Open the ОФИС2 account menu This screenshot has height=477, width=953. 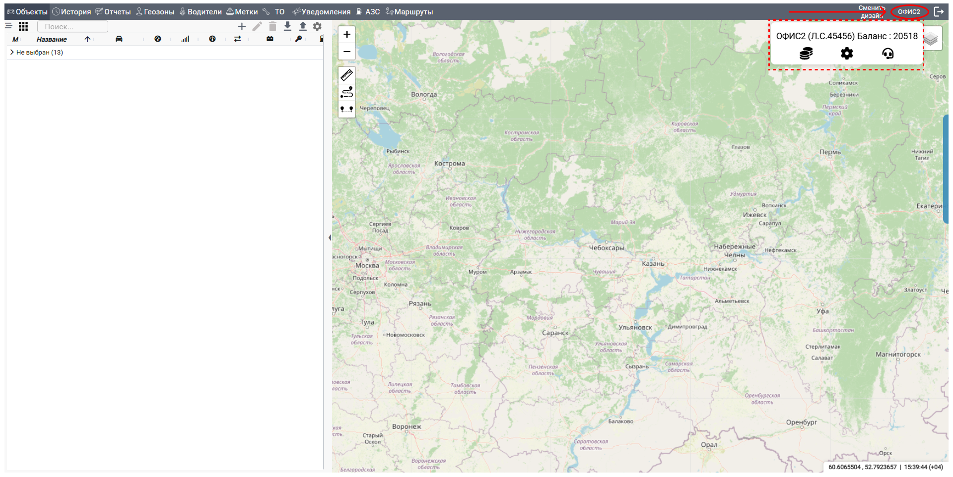909,11
